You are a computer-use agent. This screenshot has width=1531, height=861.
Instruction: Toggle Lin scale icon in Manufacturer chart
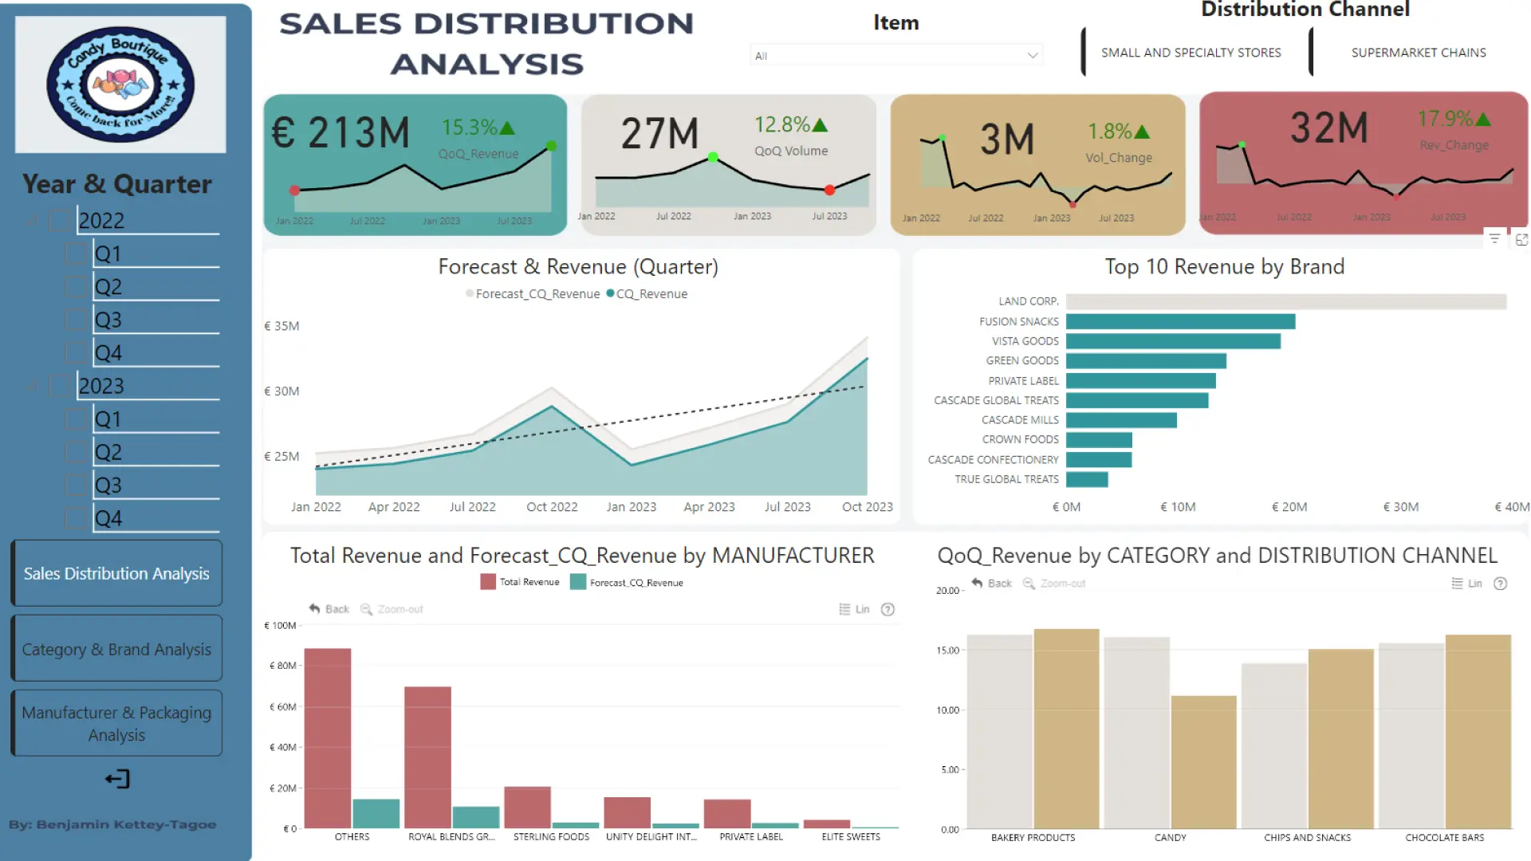(x=844, y=609)
